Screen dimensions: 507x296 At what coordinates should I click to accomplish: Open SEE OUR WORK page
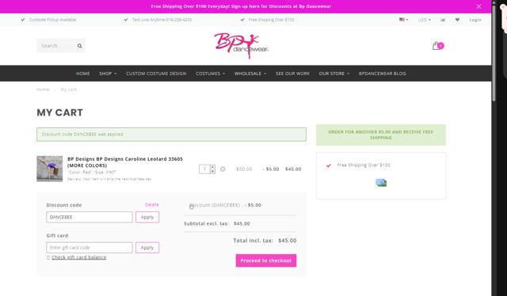click(x=292, y=74)
